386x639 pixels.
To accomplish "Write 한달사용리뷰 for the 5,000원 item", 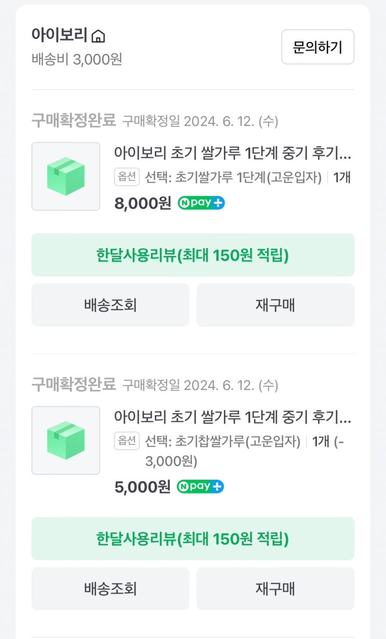I will (x=193, y=538).
